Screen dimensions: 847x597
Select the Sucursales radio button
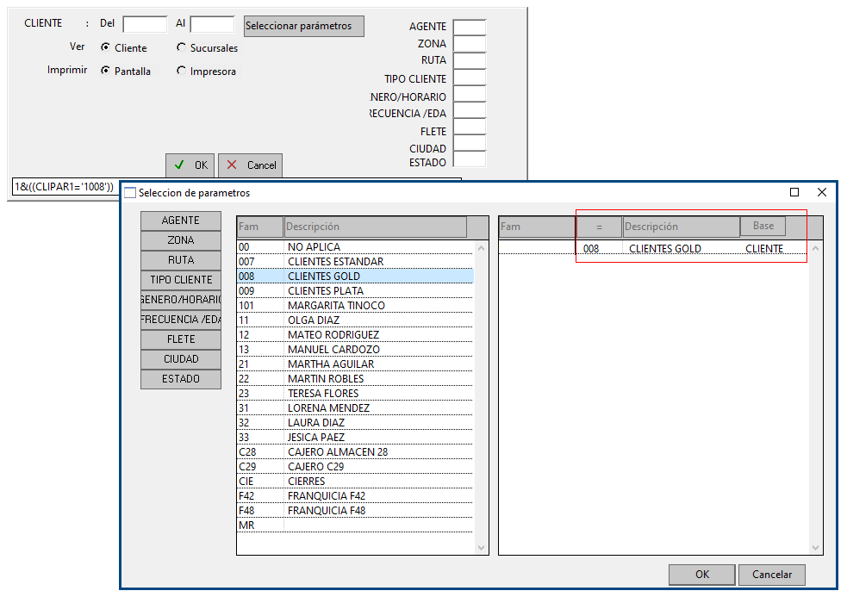coord(181,47)
